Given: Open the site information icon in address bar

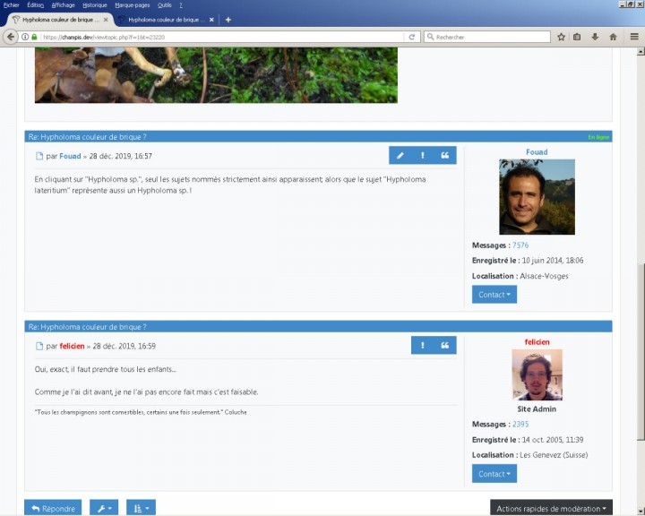Looking at the screenshot, I should 25,37.
